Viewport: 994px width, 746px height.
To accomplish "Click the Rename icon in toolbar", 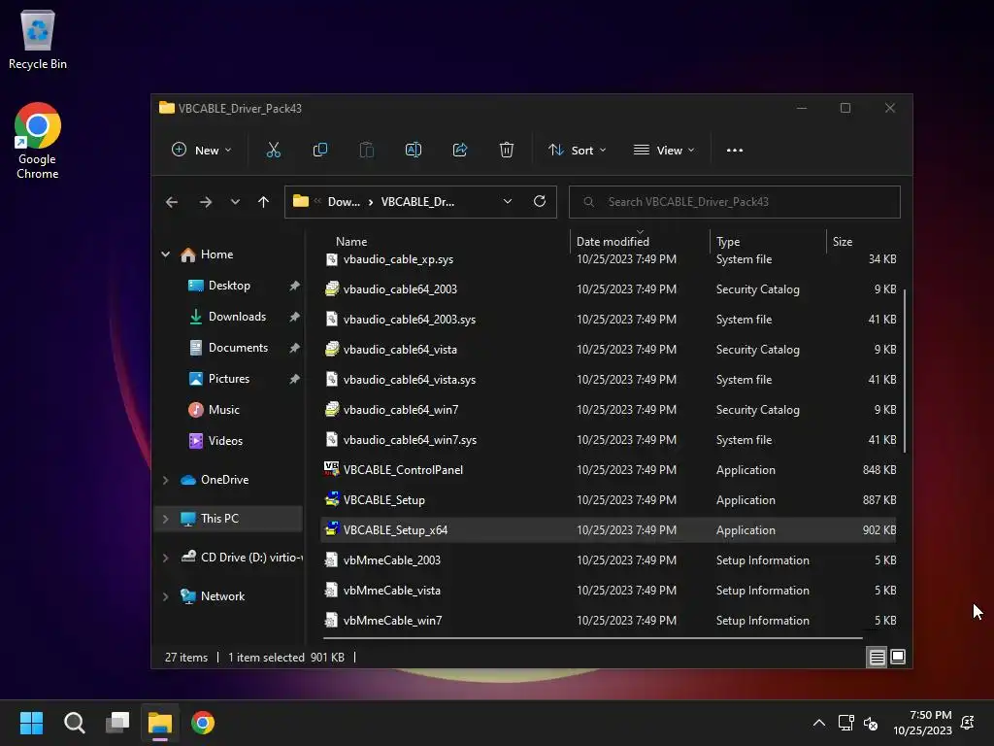I will [414, 151].
